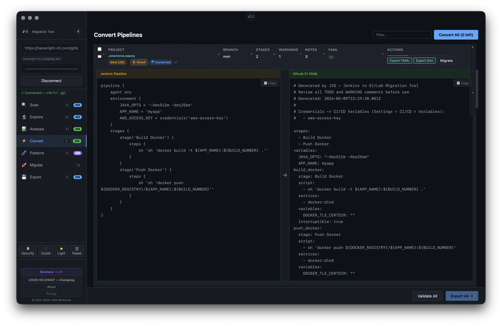Open Security via the shield icon

coord(28,251)
